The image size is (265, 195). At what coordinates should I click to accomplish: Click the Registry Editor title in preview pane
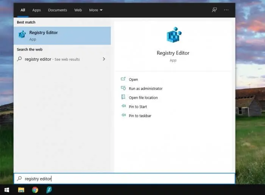coord(173,53)
